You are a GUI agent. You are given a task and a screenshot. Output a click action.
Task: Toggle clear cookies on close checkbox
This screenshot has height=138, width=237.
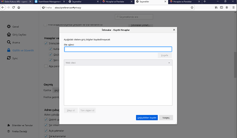[x=45, y=25]
